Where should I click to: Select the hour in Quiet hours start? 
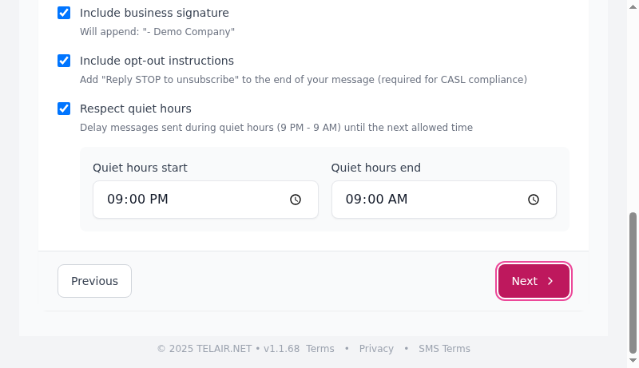tap(115, 200)
